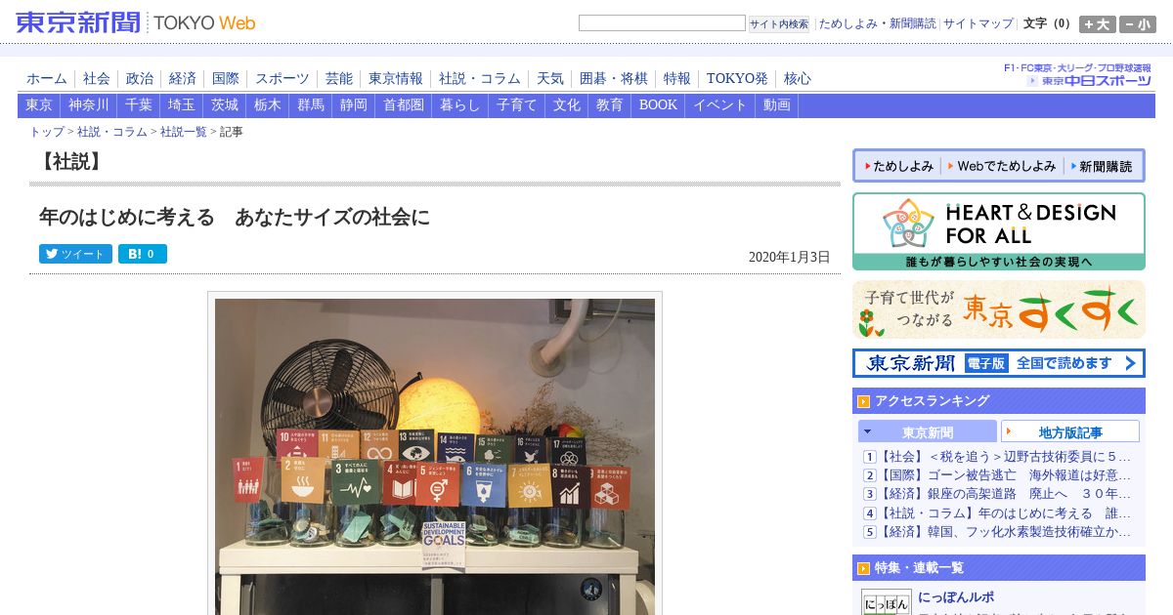Open the 東京情報 navigation item
Screen dimensions: 1173x615
tap(396, 79)
